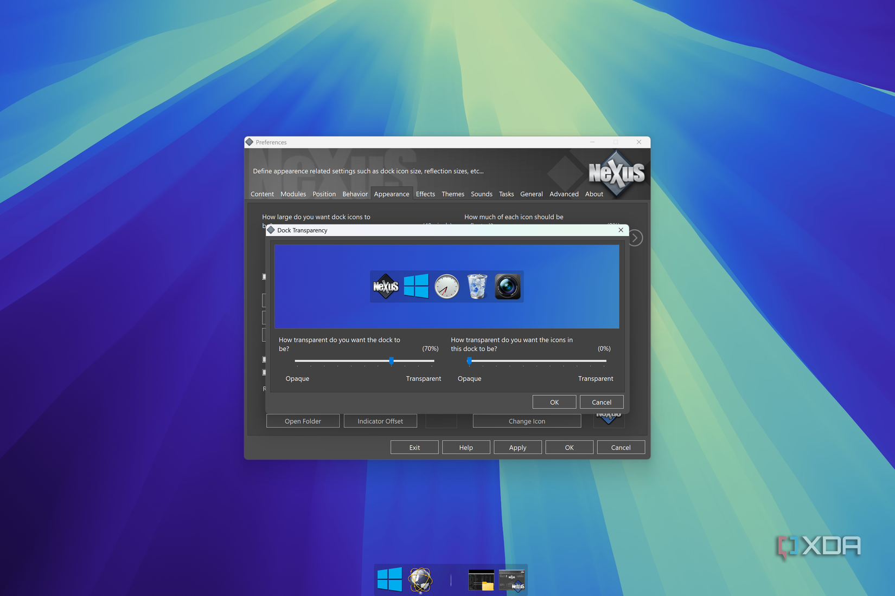Switch to the Themes tab
Screen dimensions: 895x596
453,194
